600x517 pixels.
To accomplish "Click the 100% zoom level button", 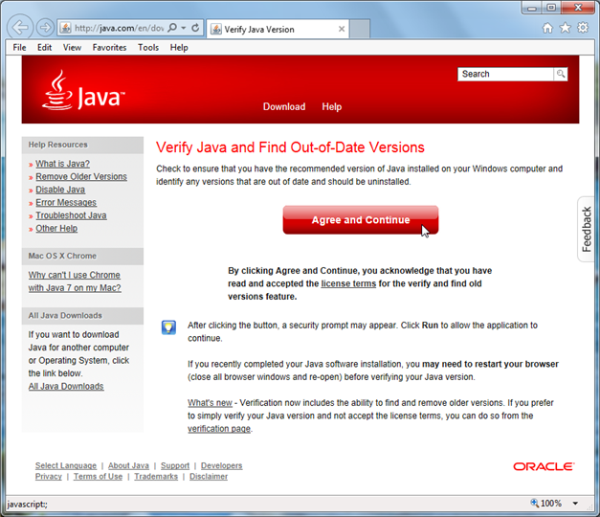I will tap(546, 504).
